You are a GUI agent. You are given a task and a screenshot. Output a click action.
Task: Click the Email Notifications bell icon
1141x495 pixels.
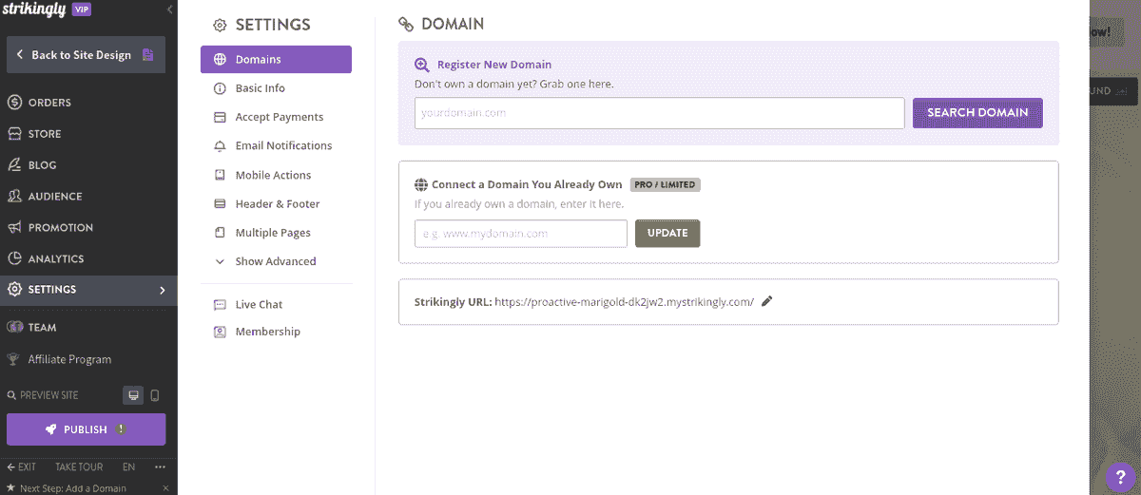(x=220, y=146)
